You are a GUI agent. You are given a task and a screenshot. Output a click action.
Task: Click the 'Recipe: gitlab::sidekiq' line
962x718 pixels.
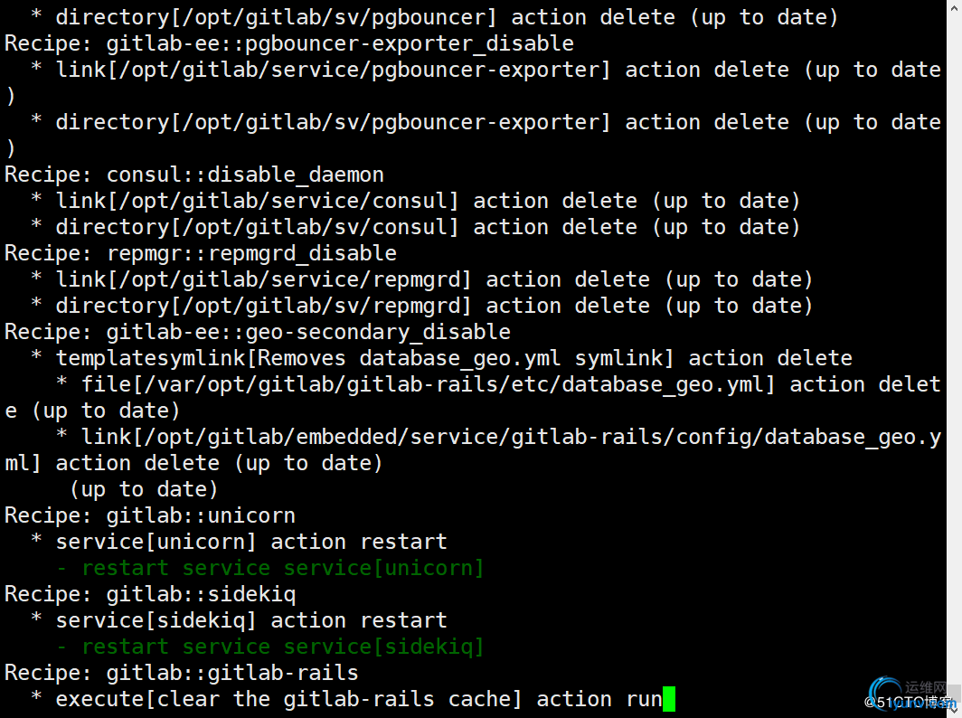(x=150, y=594)
